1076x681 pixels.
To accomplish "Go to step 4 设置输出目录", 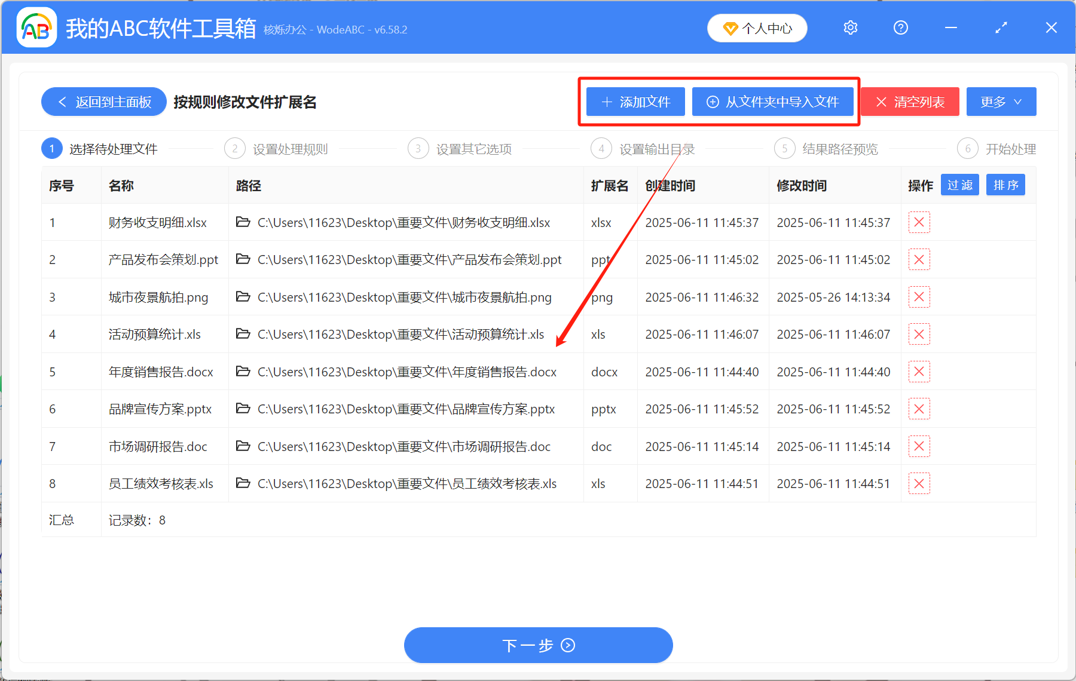I will [x=643, y=149].
